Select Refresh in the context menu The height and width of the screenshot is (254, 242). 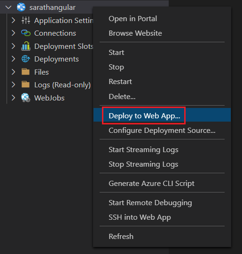162,237
